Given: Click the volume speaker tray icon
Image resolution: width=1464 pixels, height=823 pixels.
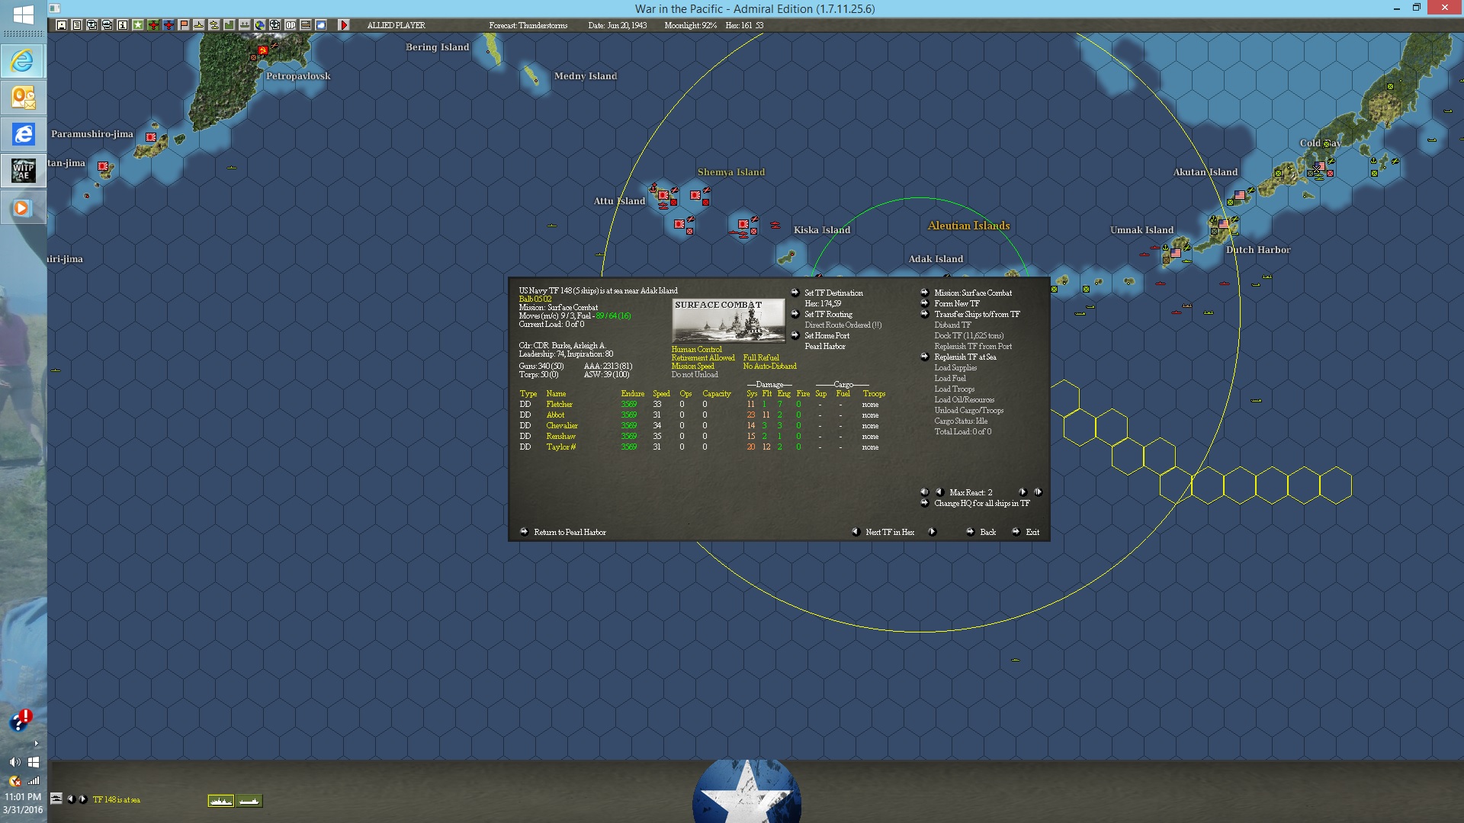Looking at the screenshot, I should pyautogui.click(x=14, y=762).
